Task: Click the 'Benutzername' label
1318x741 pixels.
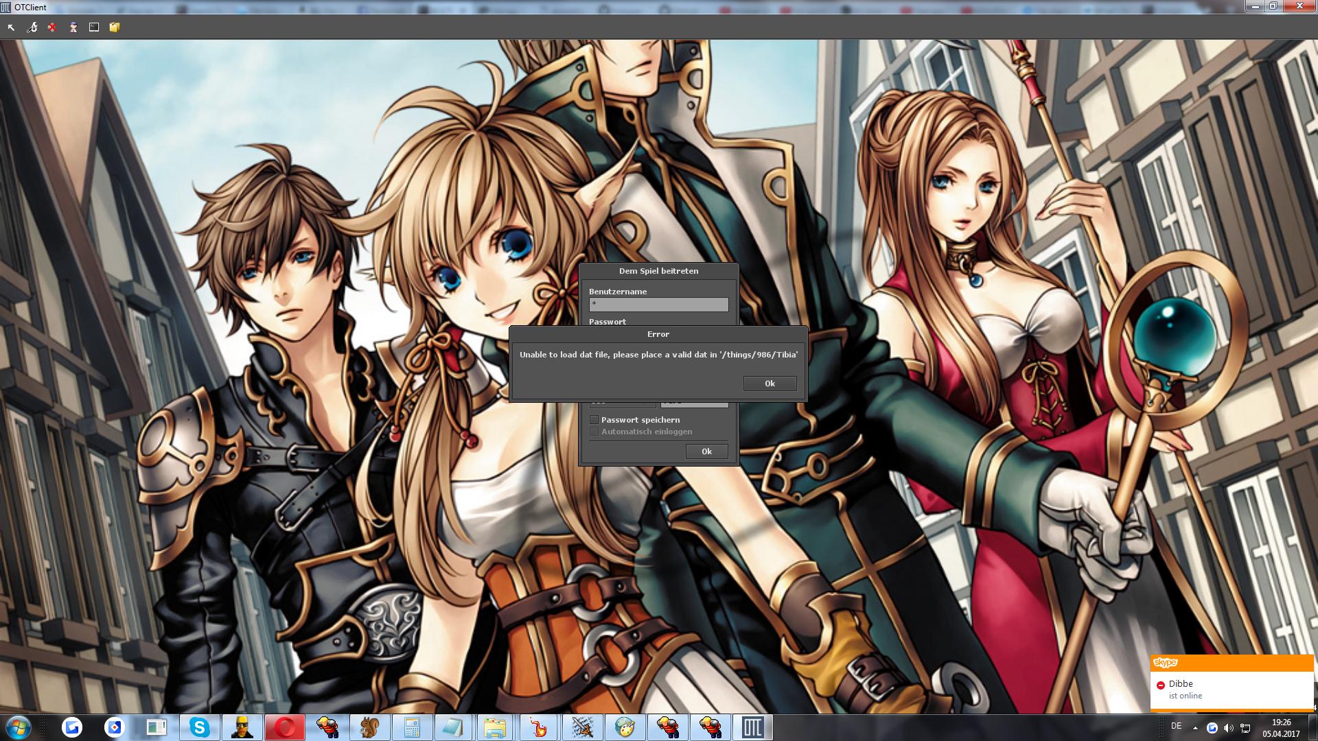Action: [x=618, y=292]
